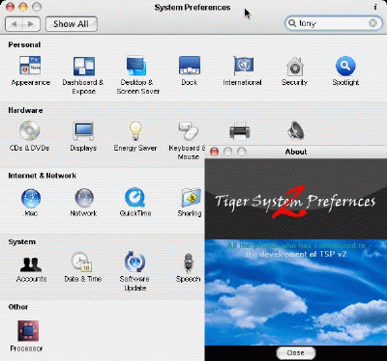Click the TSP v2 credits text
This screenshot has width=387, height=361.
296,250
